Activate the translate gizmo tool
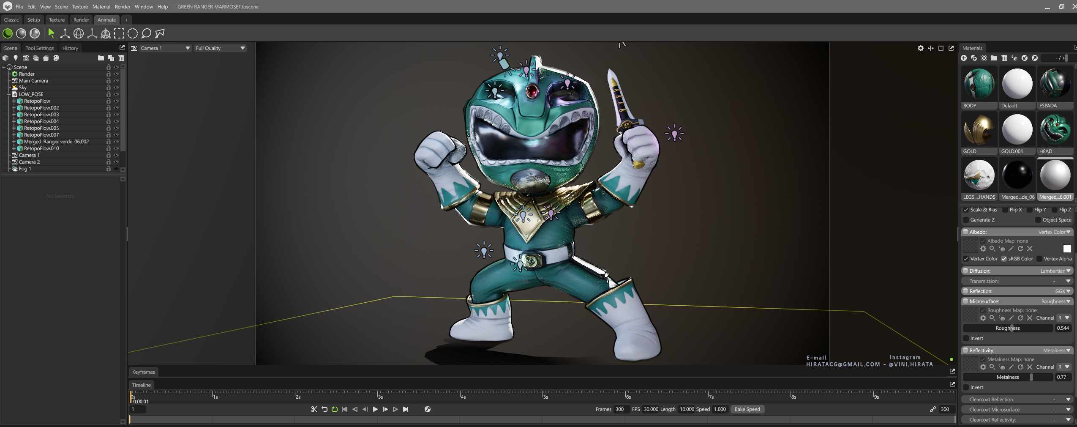The width and height of the screenshot is (1077, 427). coord(65,33)
